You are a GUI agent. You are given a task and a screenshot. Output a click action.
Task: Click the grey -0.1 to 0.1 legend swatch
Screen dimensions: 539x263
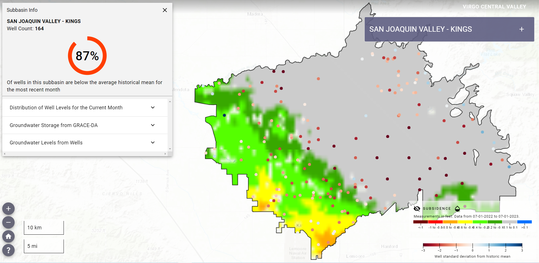point(510,222)
